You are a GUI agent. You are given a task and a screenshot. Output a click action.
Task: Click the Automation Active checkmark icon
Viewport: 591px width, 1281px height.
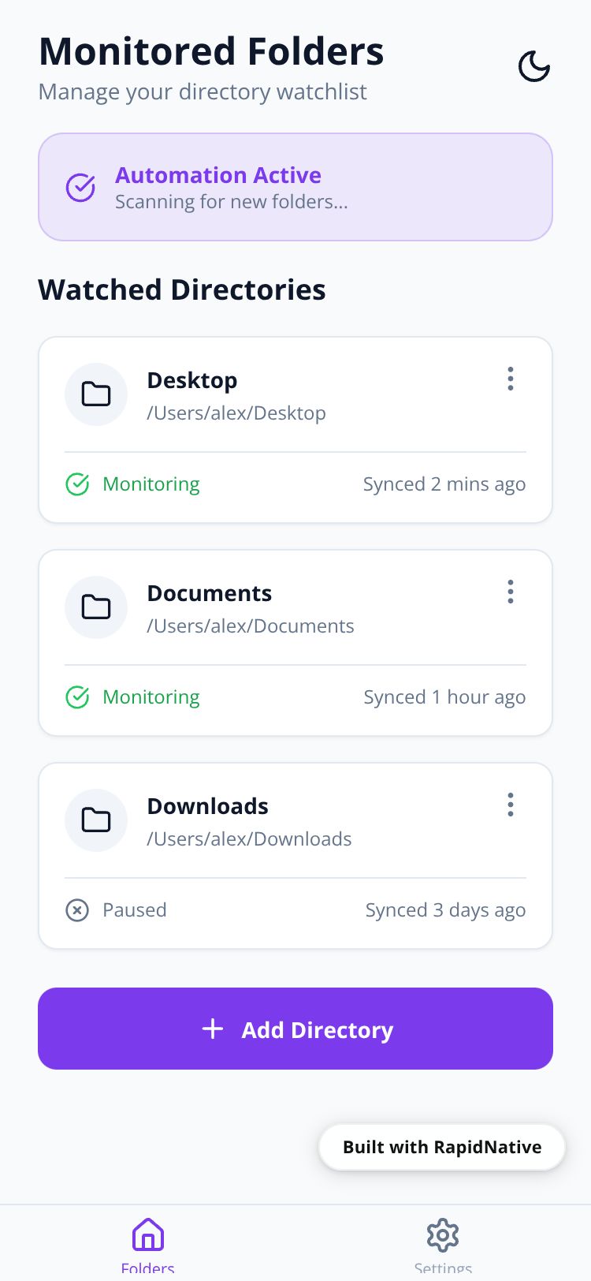80,188
